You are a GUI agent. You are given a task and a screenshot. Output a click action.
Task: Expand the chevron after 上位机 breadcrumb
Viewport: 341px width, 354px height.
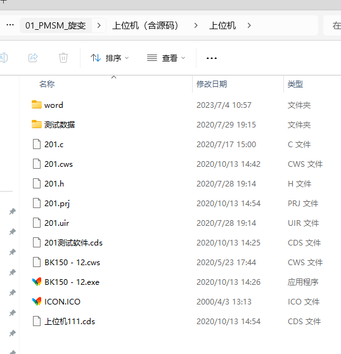click(249, 25)
